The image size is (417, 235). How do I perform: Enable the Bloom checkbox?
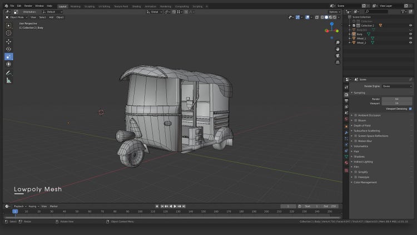click(356, 120)
